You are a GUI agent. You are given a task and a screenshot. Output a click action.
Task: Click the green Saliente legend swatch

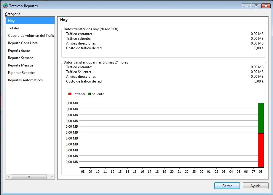tap(89, 94)
